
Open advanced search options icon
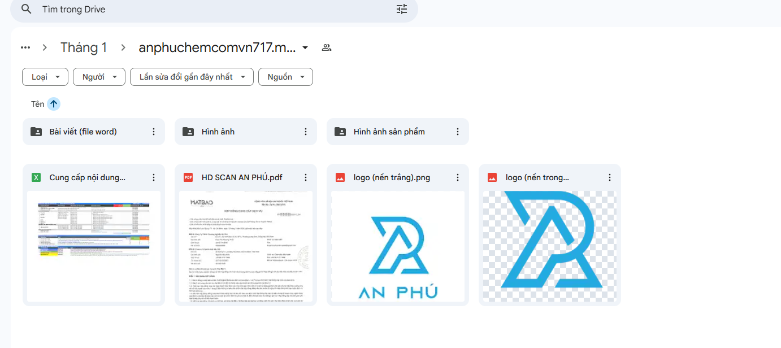[402, 9]
